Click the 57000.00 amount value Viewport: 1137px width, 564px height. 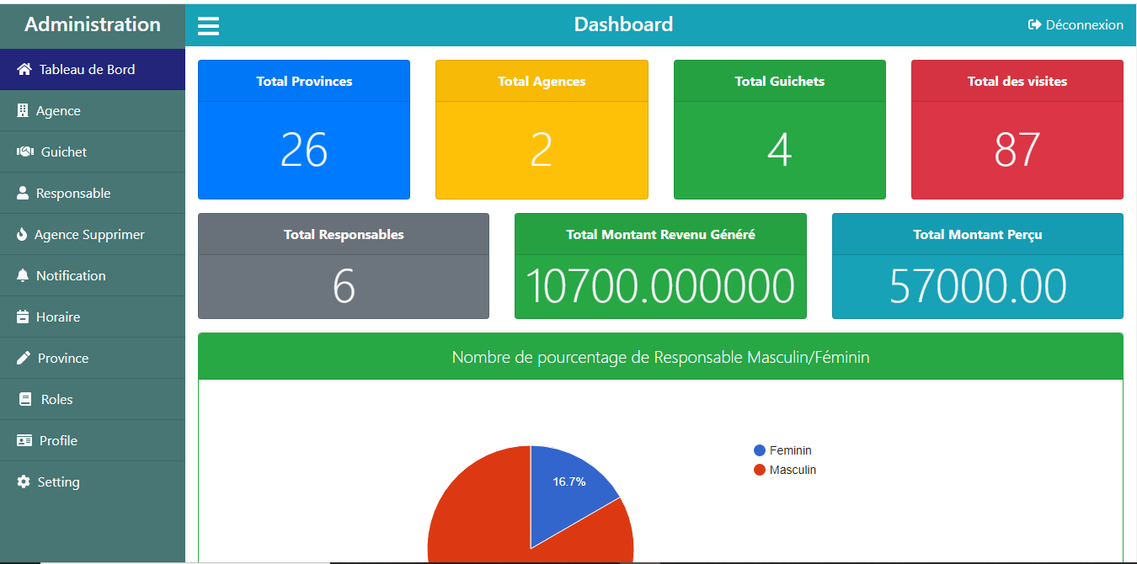978,286
